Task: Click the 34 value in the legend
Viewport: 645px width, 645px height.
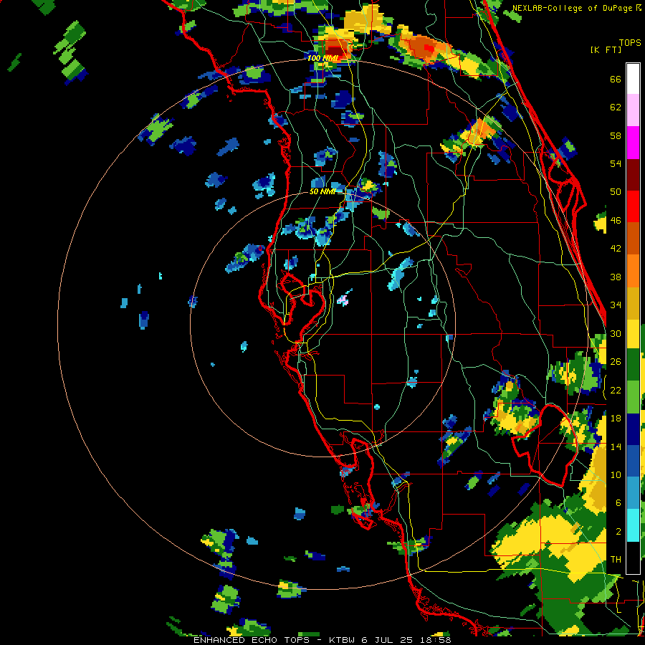Action: [616, 305]
